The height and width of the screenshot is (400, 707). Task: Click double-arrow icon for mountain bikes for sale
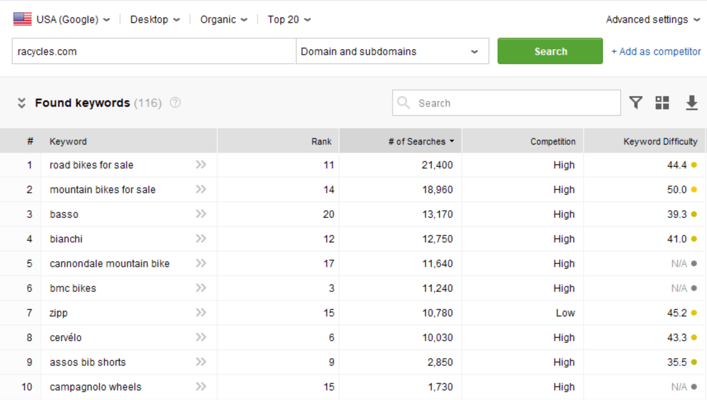(x=201, y=189)
